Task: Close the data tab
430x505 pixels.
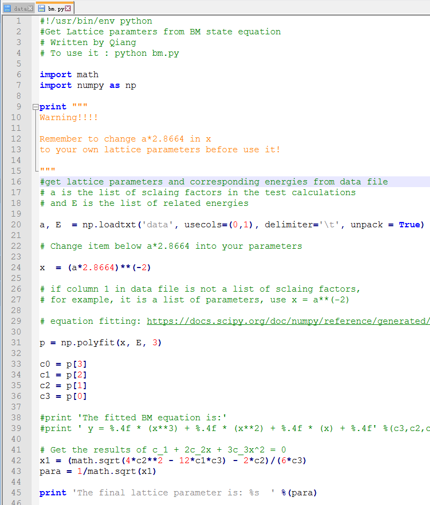Action: coord(30,8)
